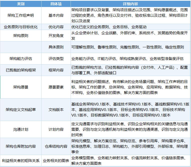Click the 定义沟通需求与识别利益相关者 detail cell
This screenshot has height=167, width=191.
(130, 129)
